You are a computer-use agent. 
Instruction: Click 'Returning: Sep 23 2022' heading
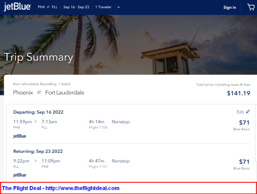click(x=38, y=151)
